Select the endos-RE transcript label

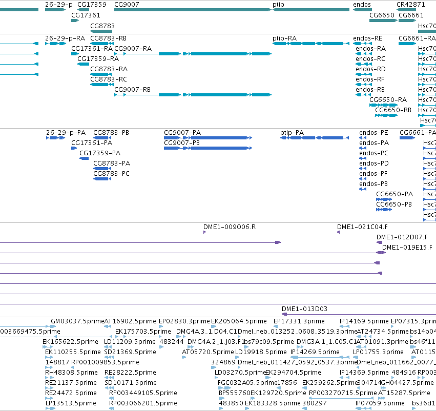367,38
